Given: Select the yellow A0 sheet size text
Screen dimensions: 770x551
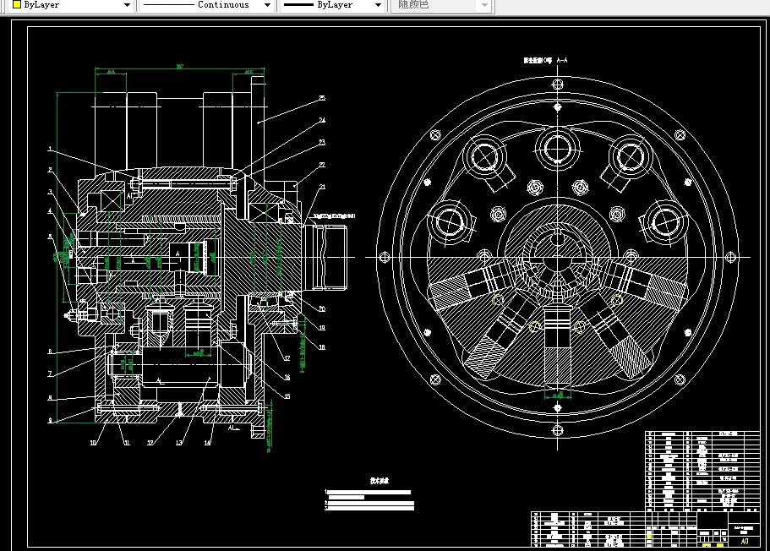Looking at the screenshot, I should click(x=745, y=541).
